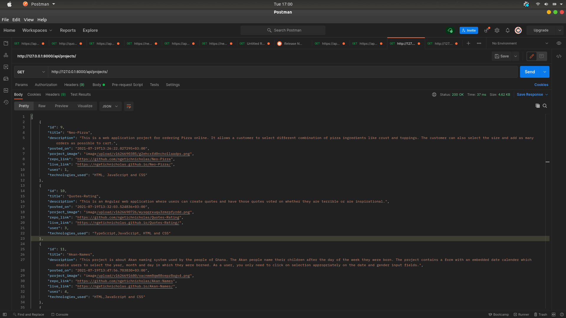566x318 pixels.
Task: Click the Invite button
Action: click(x=469, y=30)
